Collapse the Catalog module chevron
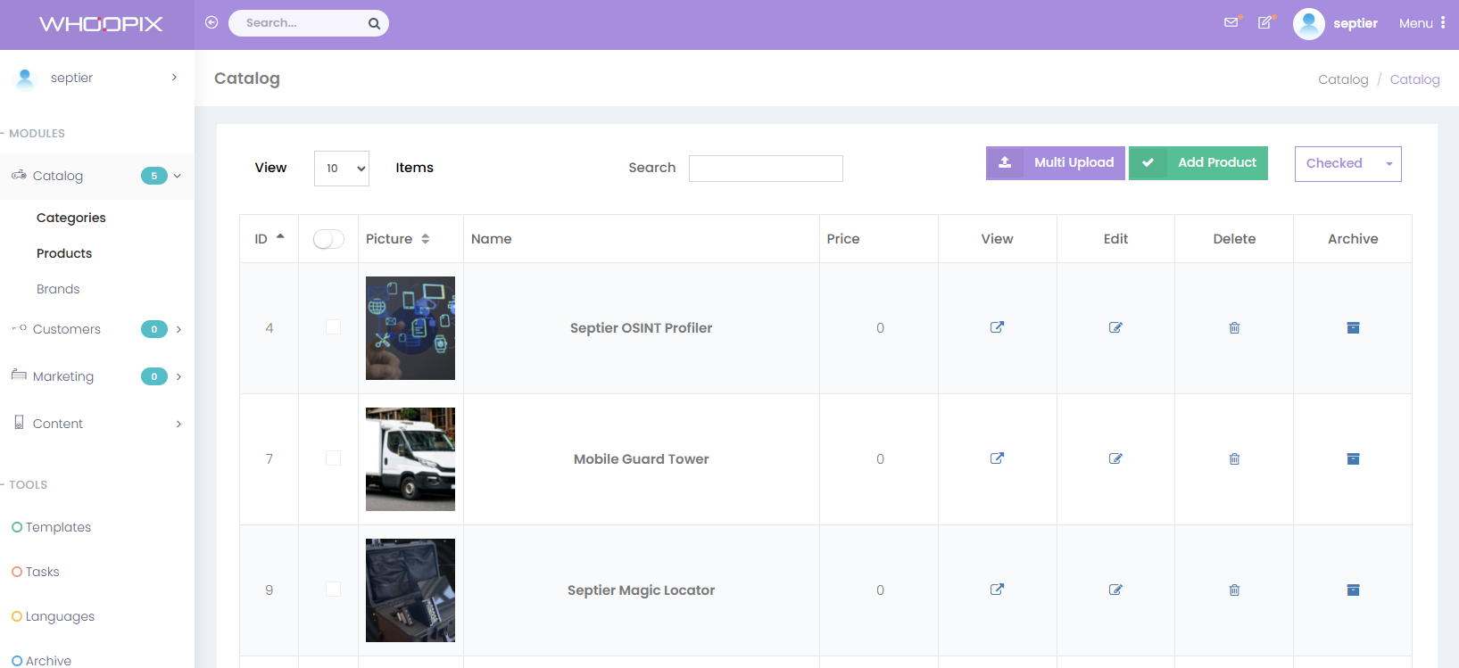This screenshot has height=668, width=1459. coord(178,176)
